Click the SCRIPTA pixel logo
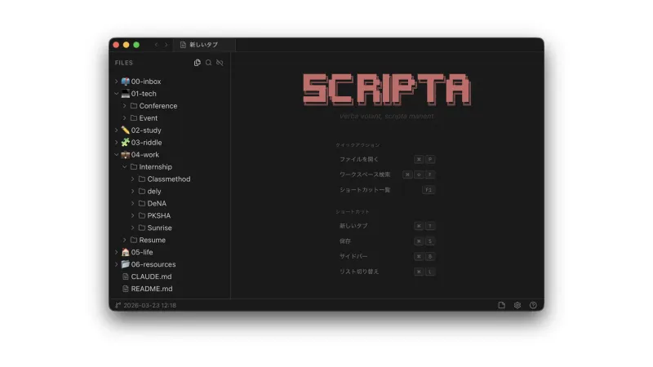 (387, 90)
